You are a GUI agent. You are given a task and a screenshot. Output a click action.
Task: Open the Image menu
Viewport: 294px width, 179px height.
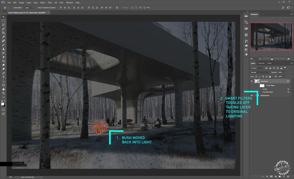pos(21,3)
